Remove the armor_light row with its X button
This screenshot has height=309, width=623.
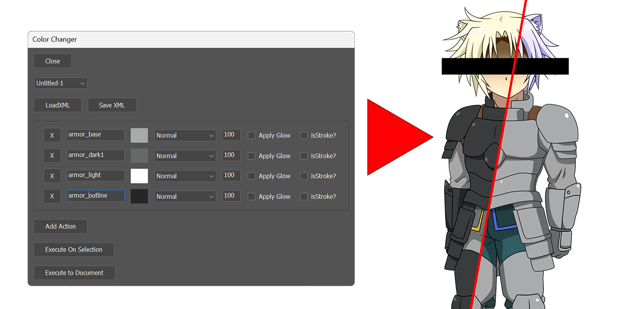[x=52, y=175]
